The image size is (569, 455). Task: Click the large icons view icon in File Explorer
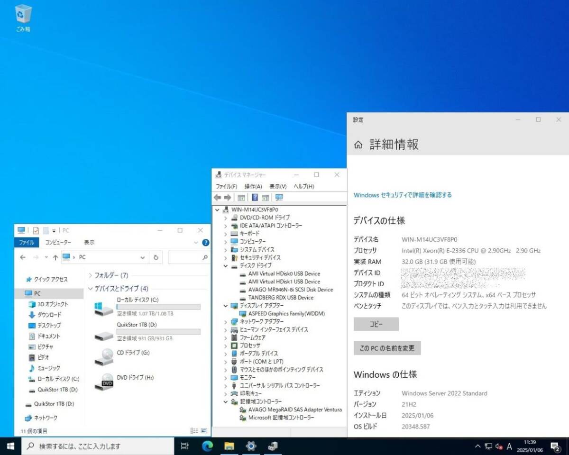[204, 431]
